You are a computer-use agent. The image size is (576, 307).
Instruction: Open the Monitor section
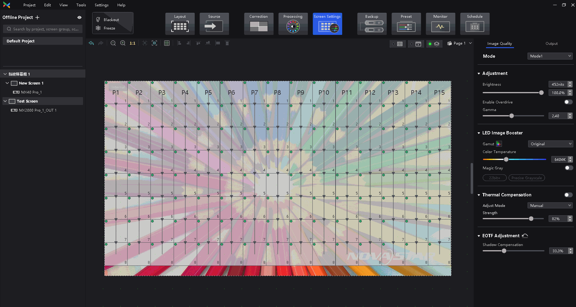point(440,24)
